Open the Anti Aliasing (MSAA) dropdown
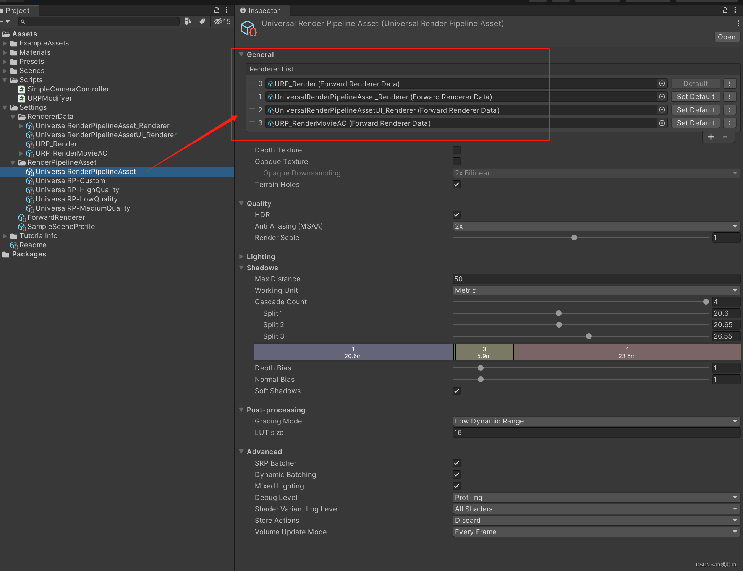The image size is (743, 571). (x=596, y=226)
